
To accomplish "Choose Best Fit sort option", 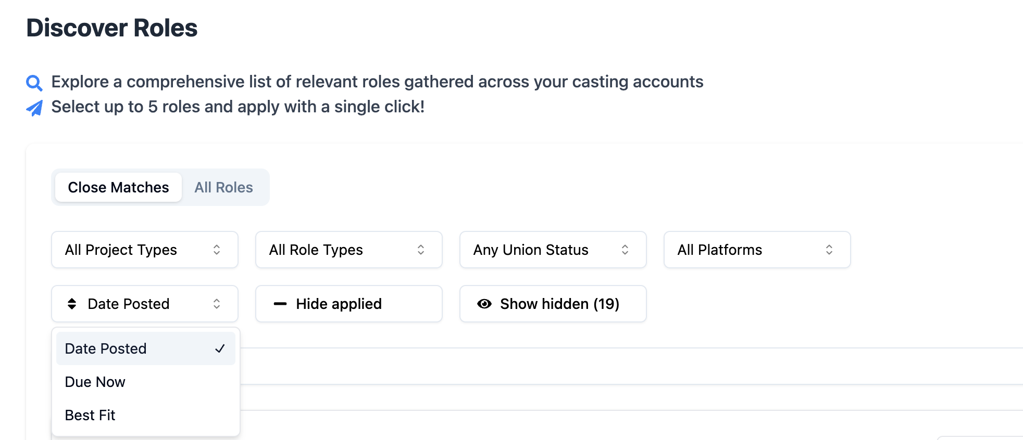I will [90, 415].
